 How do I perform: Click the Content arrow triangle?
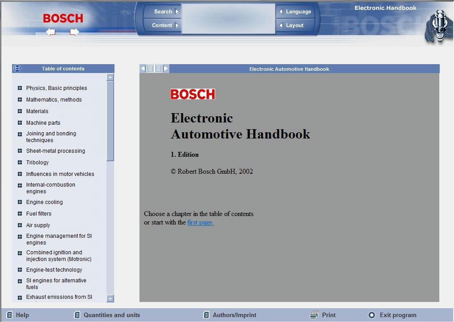click(177, 25)
